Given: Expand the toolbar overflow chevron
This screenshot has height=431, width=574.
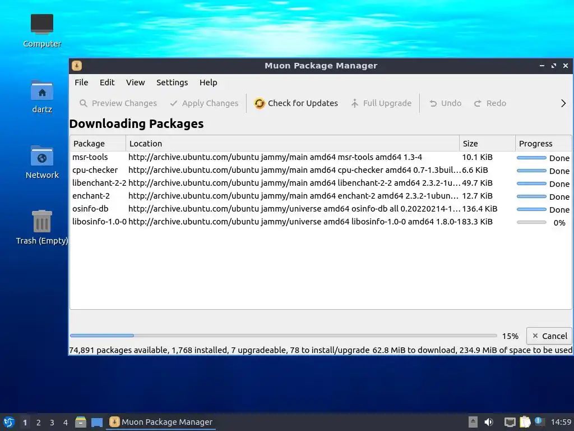Looking at the screenshot, I should tap(563, 103).
